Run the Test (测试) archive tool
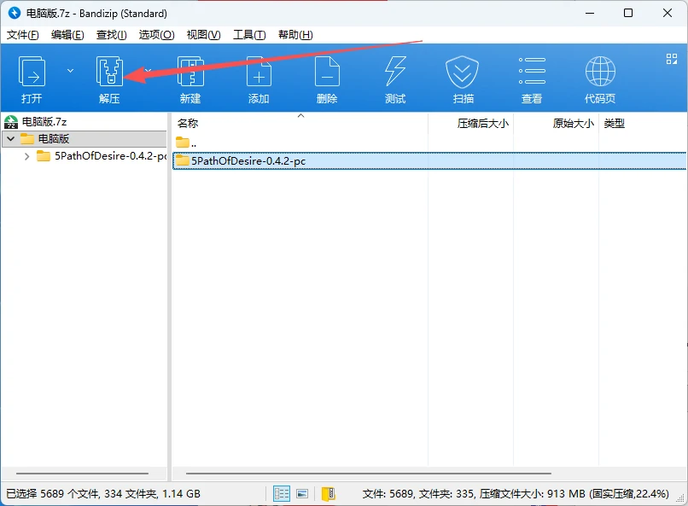This screenshot has height=506, width=688. pos(395,72)
